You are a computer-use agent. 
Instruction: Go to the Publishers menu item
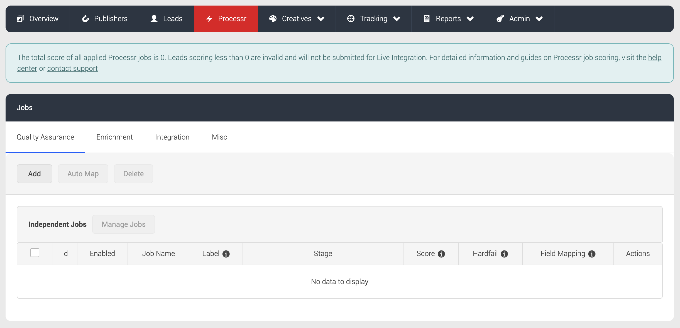104,19
